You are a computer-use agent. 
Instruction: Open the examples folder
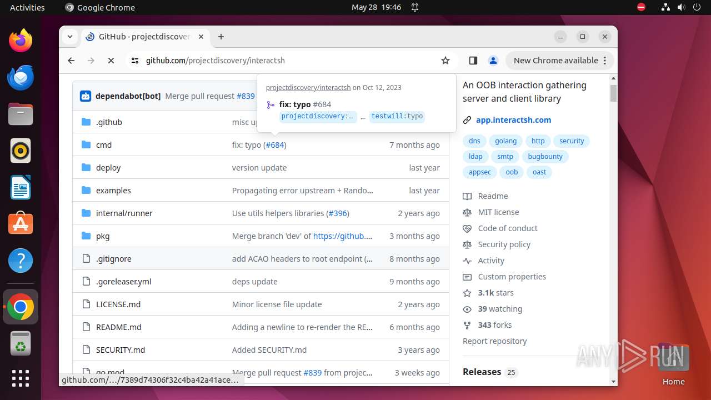coord(113,191)
